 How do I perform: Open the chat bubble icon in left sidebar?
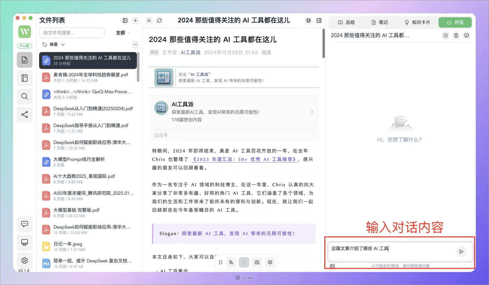coord(24,224)
